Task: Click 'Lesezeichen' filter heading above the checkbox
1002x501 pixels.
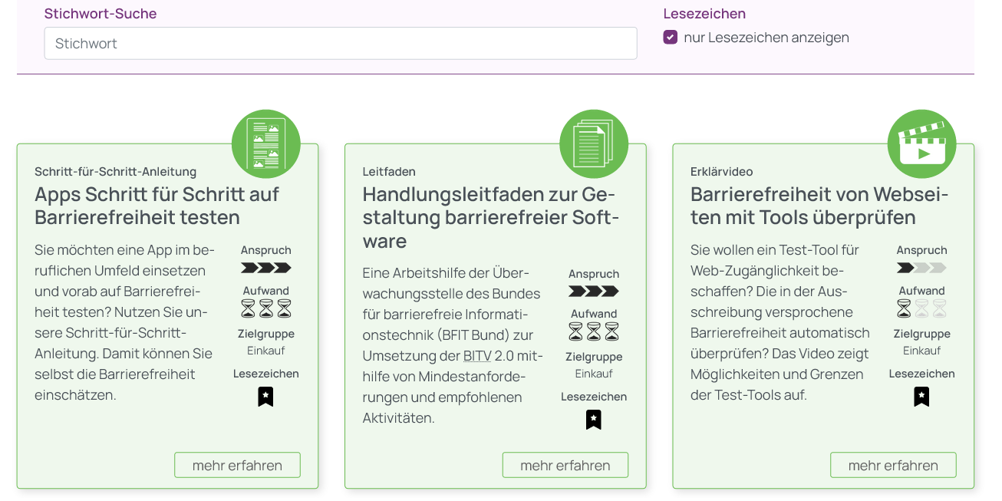Action: pos(704,14)
